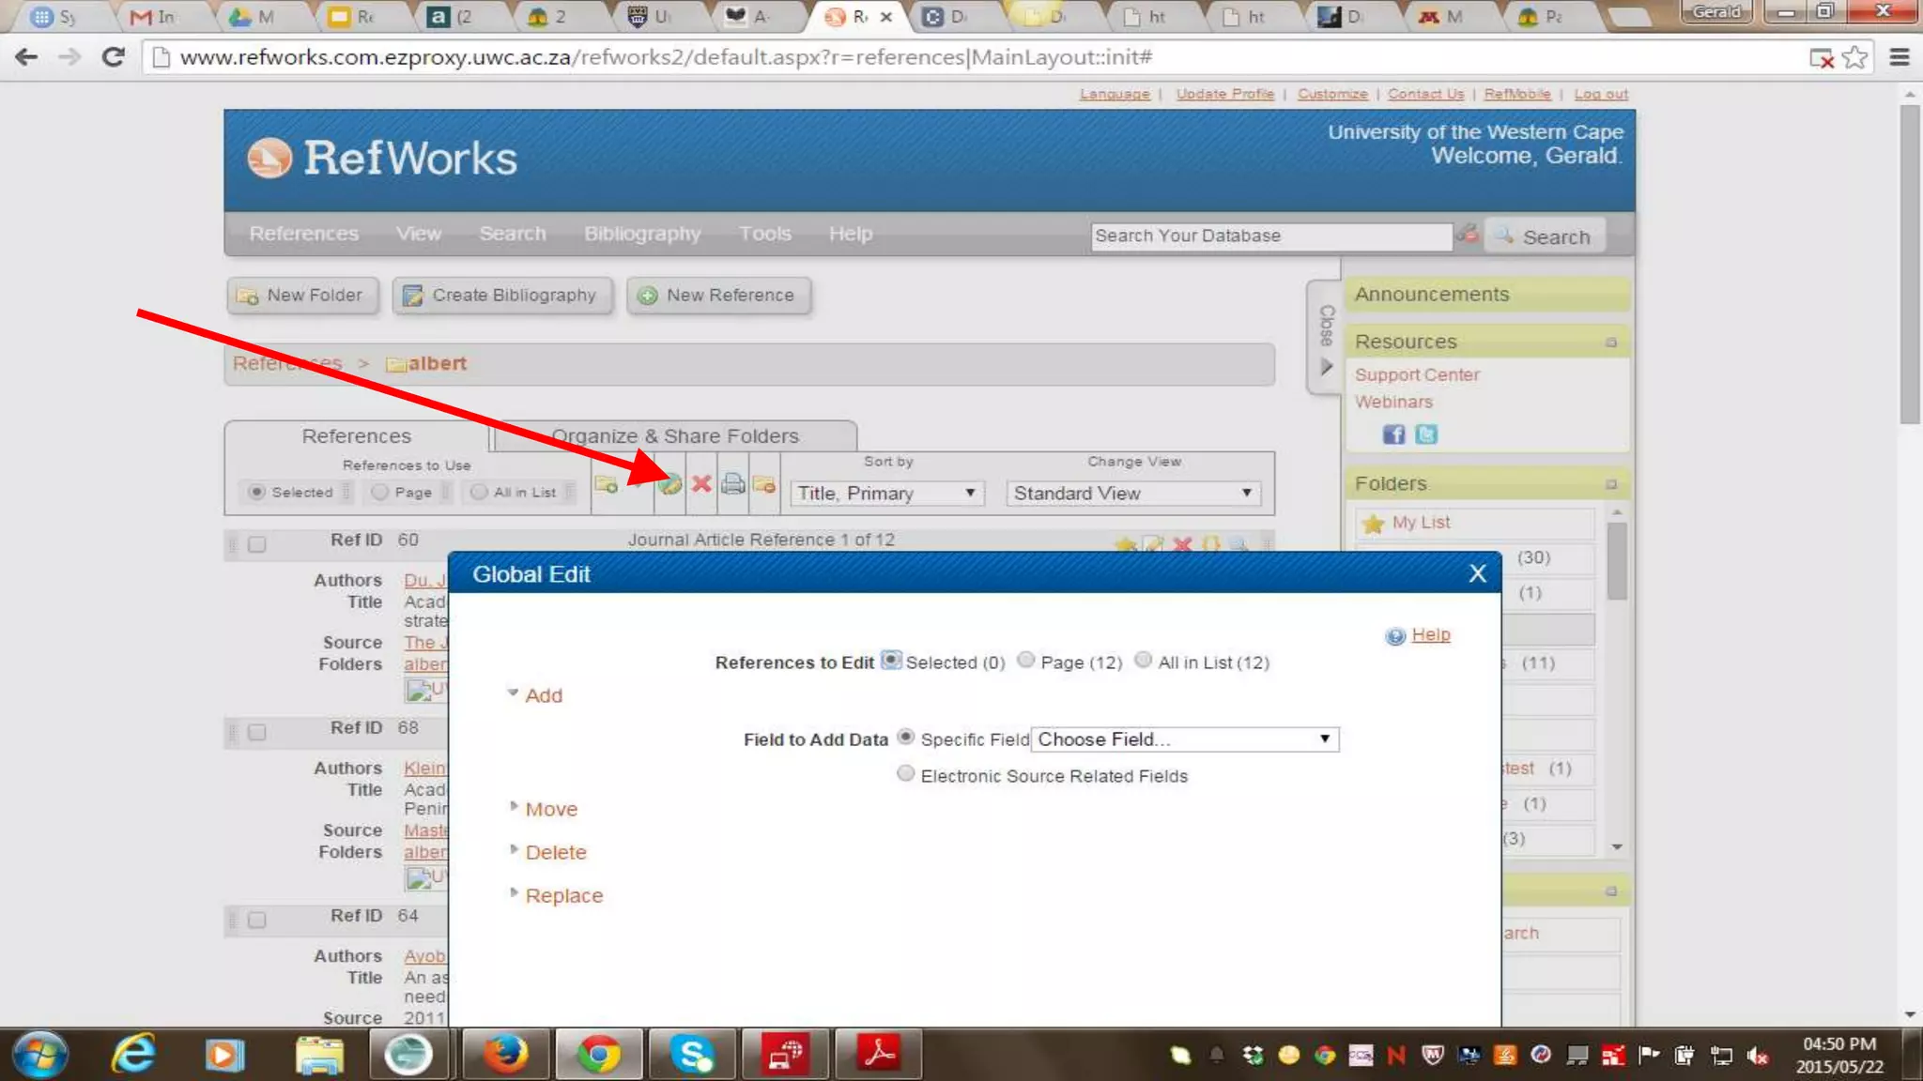This screenshot has width=1923, height=1081.
Task: Expand the Replace section
Action: point(563,895)
